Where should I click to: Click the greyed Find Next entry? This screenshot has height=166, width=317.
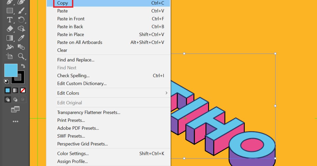click(109, 68)
